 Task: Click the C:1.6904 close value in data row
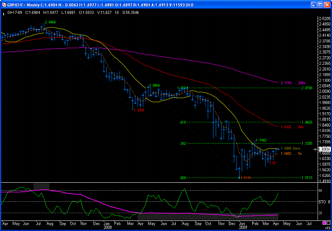32,13
